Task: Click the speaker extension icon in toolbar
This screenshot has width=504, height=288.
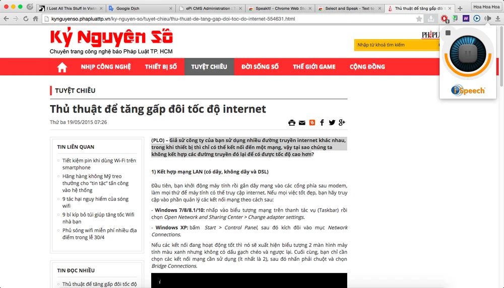Action: pos(487,19)
